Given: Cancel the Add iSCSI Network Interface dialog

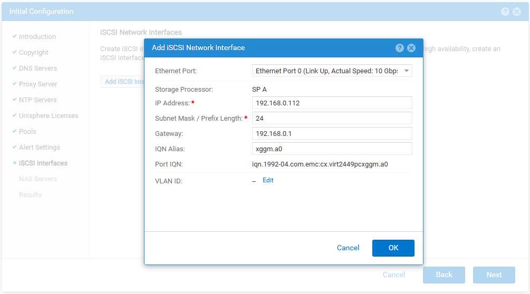Looking at the screenshot, I should pos(348,248).
